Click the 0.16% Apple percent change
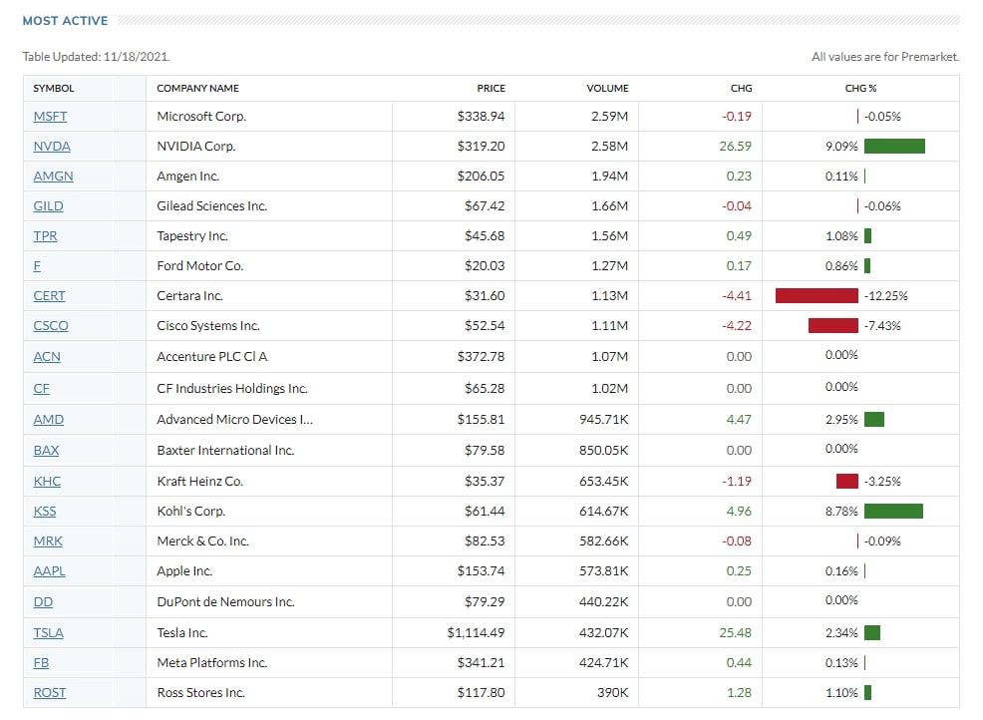The height and width of the screenshot is (720, 983). pos(841,571)
